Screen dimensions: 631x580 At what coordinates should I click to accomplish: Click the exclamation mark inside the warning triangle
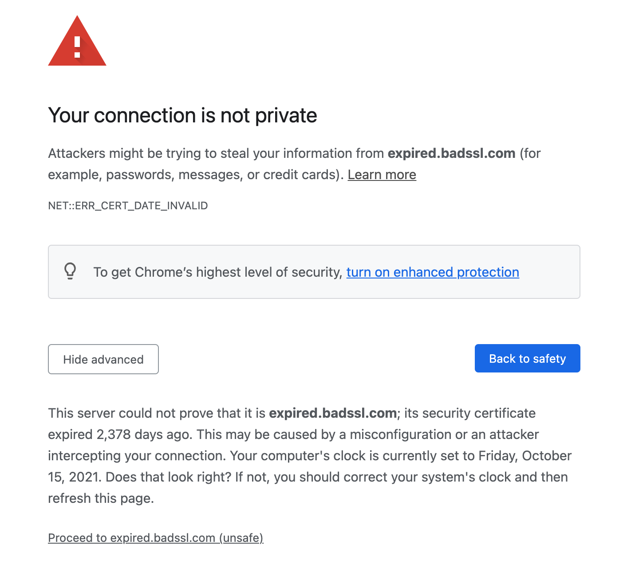[x=77, y=47]
